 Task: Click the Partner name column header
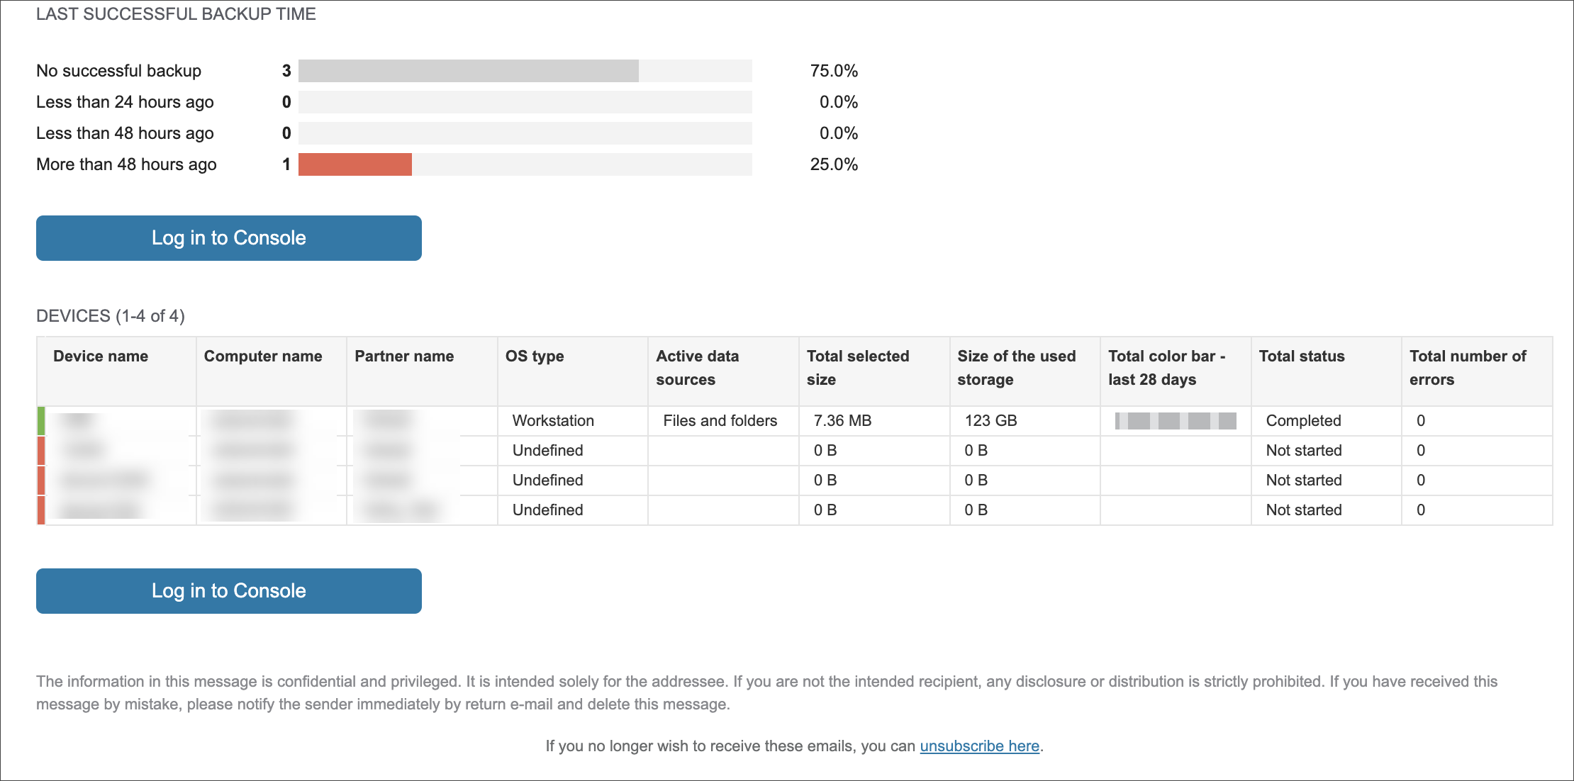click(x=404, y=356)
